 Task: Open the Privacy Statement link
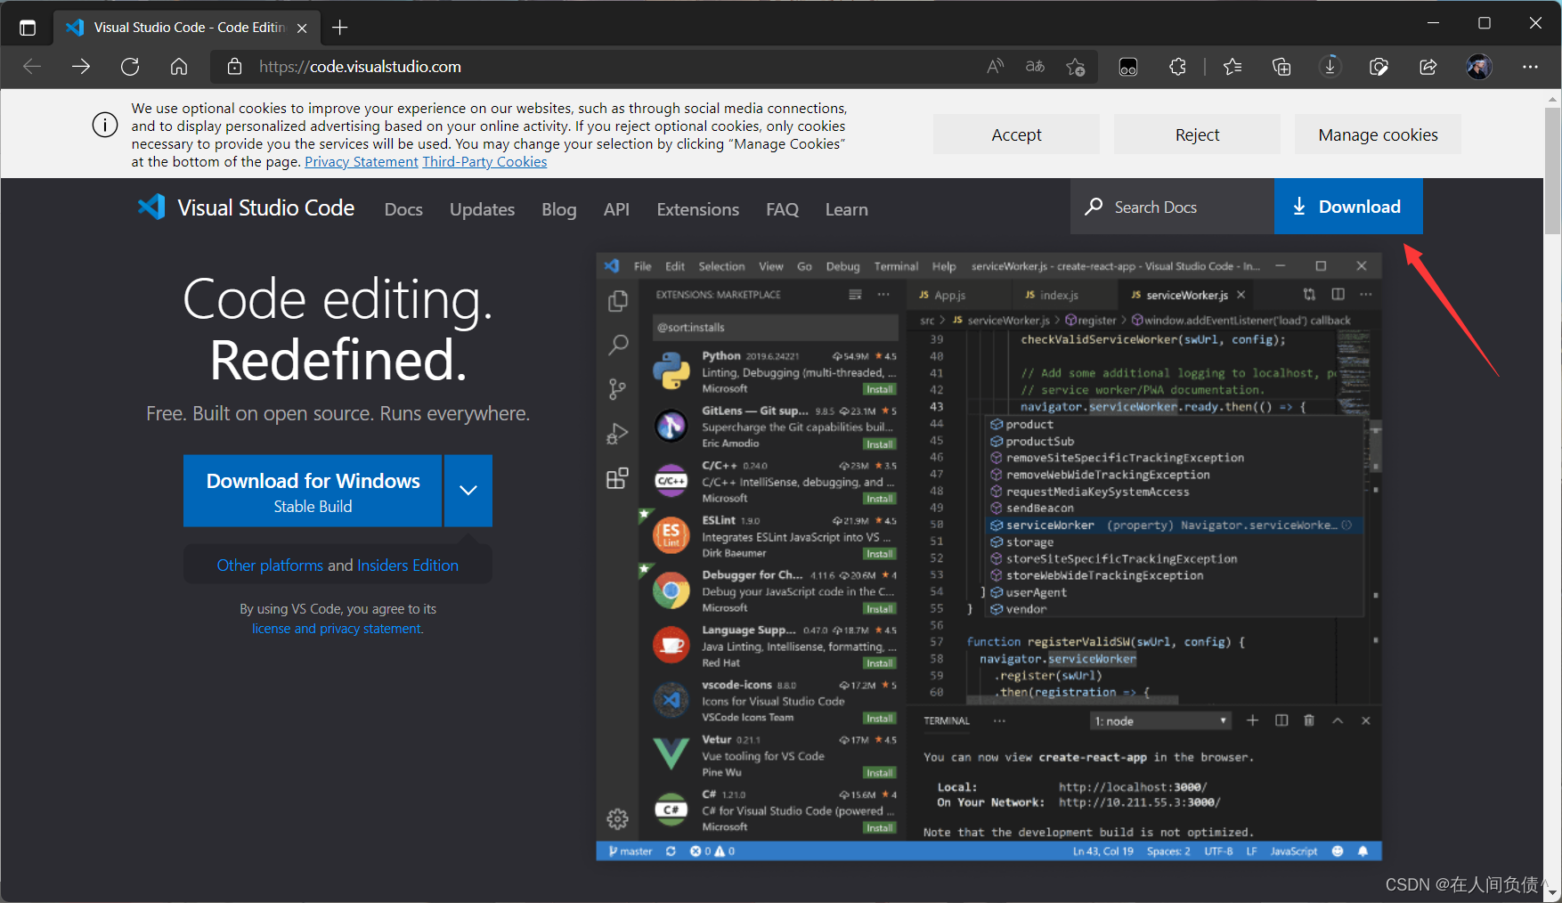(x=361, y=162)
